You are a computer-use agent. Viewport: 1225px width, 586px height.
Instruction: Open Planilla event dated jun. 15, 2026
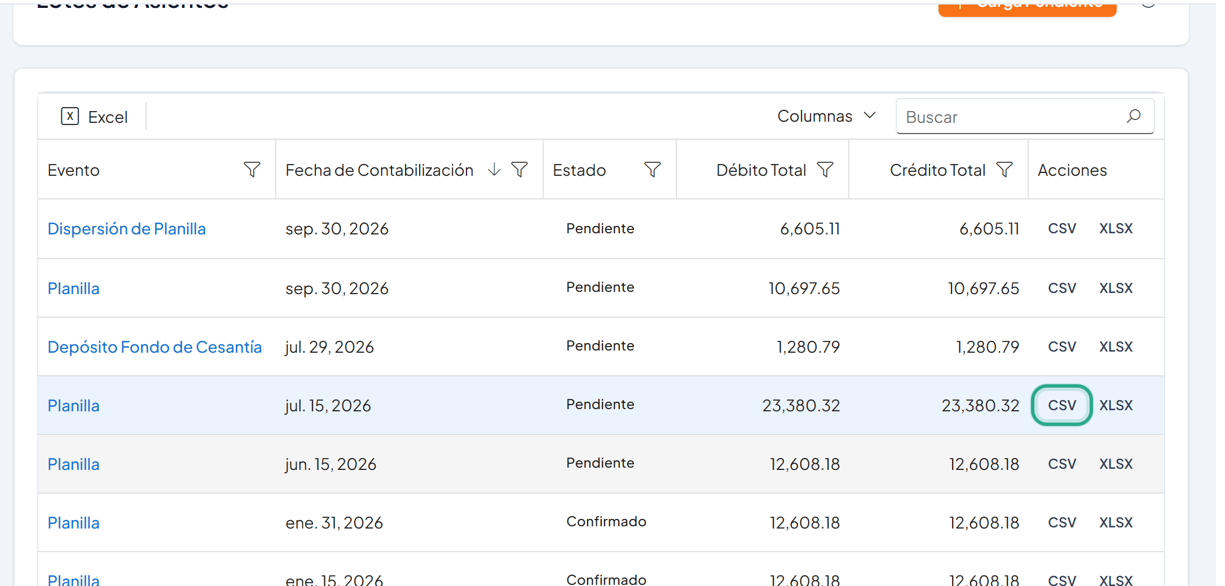click(x=73, y=464)
